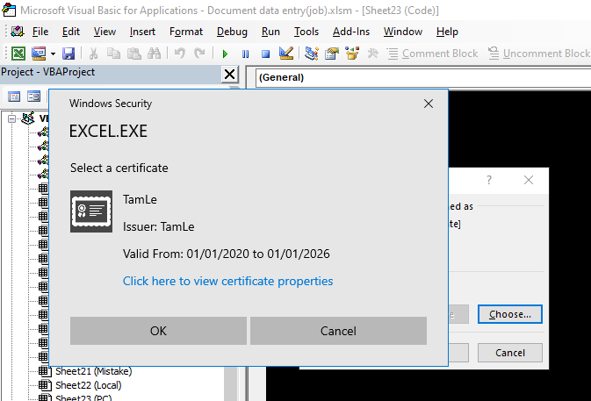
Task: Toggle Design Mode icon
Action: click(286, 54)
